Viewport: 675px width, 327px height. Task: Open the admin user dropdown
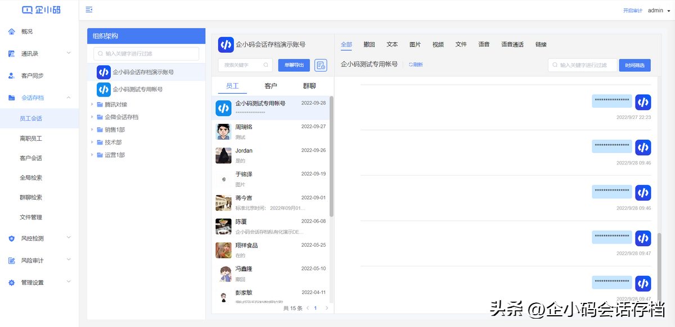(659, 11)
